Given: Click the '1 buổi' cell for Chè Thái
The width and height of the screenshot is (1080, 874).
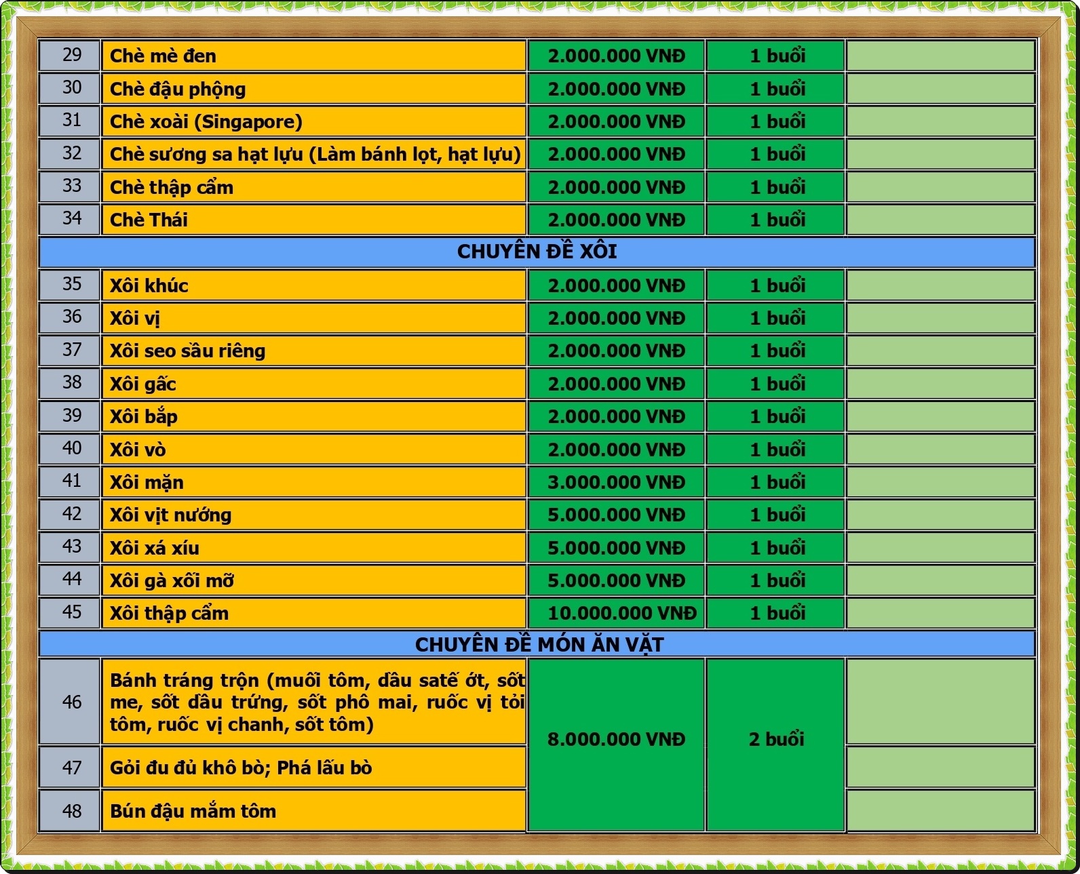Looking at the screenshot, I should tap(775, 220).
